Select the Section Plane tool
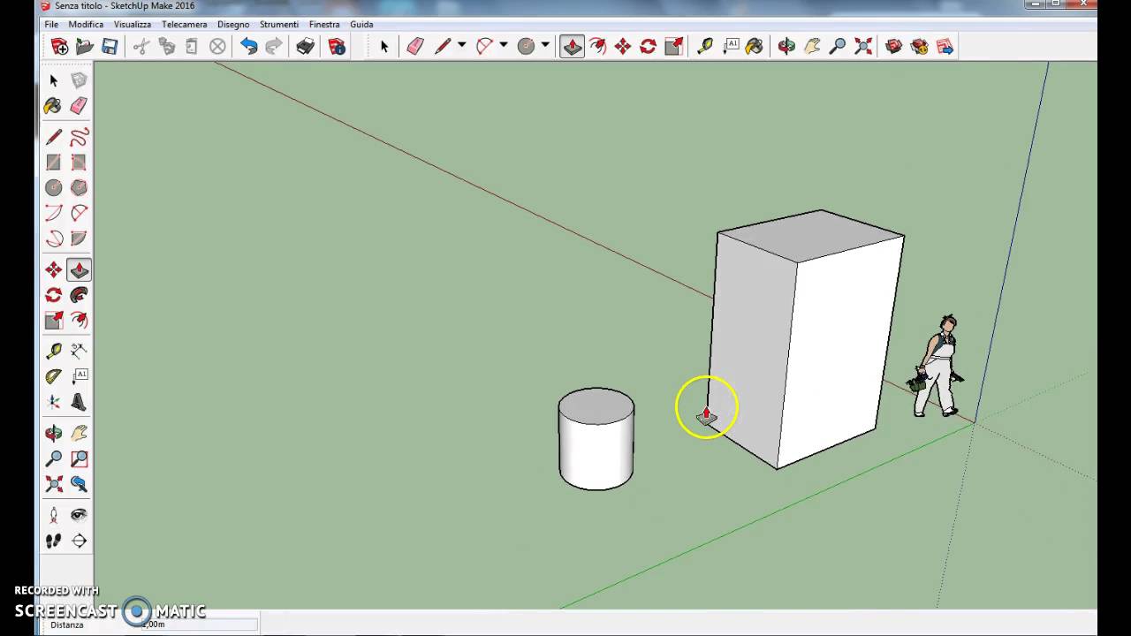 (x=79, y=541)
